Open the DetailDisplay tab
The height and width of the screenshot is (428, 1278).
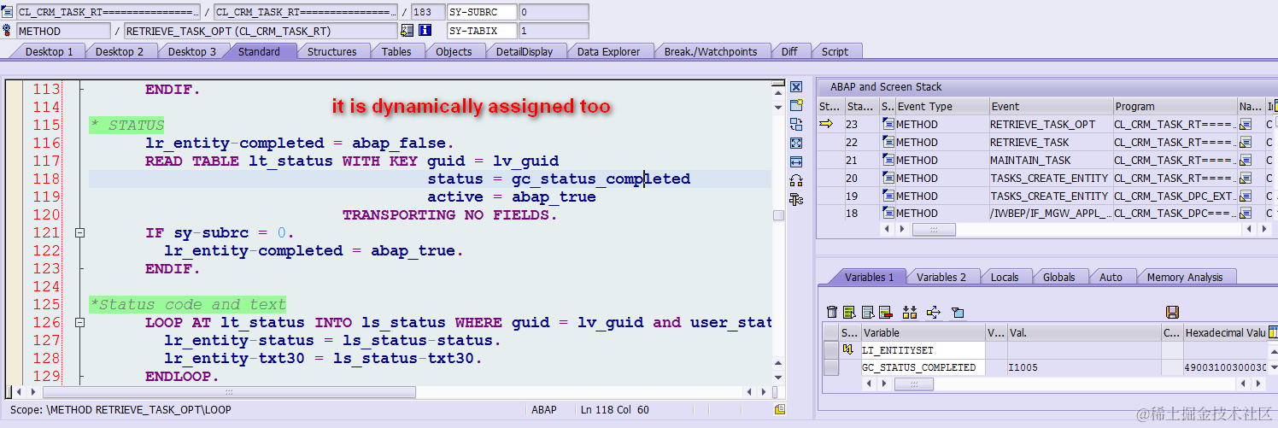tap(525, 51)
